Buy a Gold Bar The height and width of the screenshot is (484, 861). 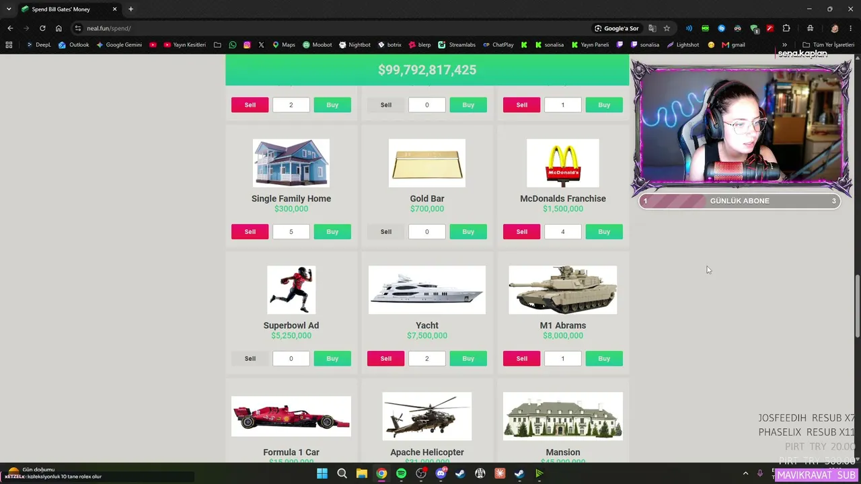point(468,232)
